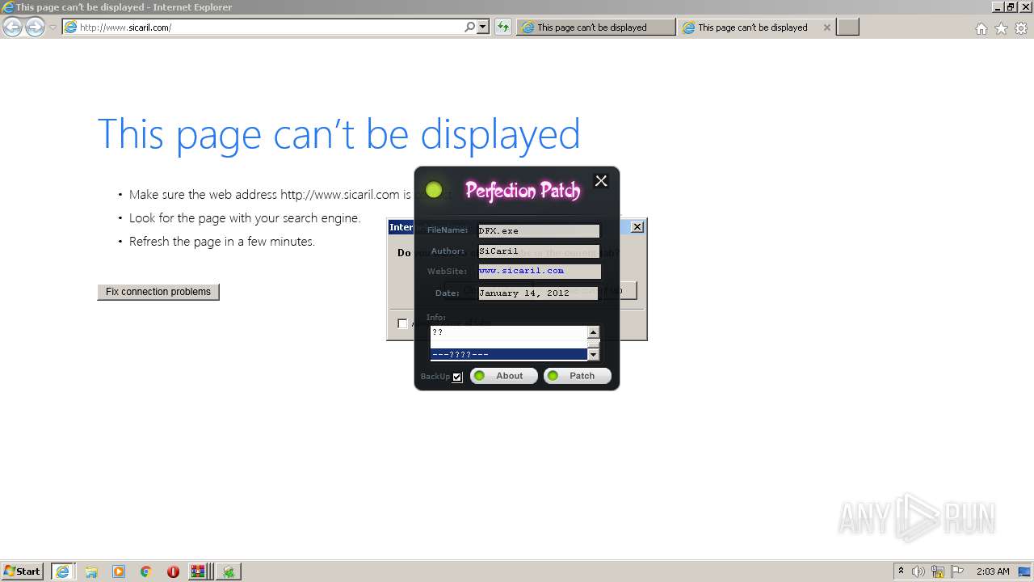Click the green patcher app taskbar icon

[229, 571]
